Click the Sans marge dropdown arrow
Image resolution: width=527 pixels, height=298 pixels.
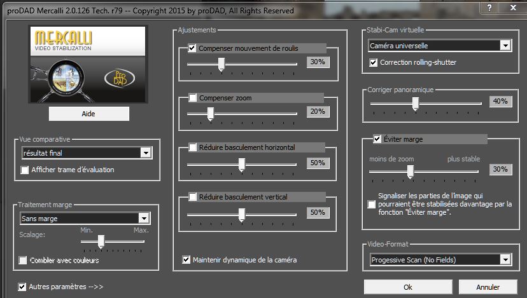click(144, 219)
